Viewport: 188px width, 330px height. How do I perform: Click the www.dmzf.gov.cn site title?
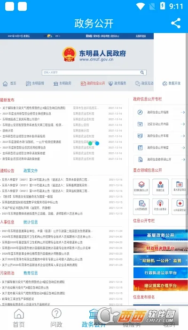click(96, 59)
